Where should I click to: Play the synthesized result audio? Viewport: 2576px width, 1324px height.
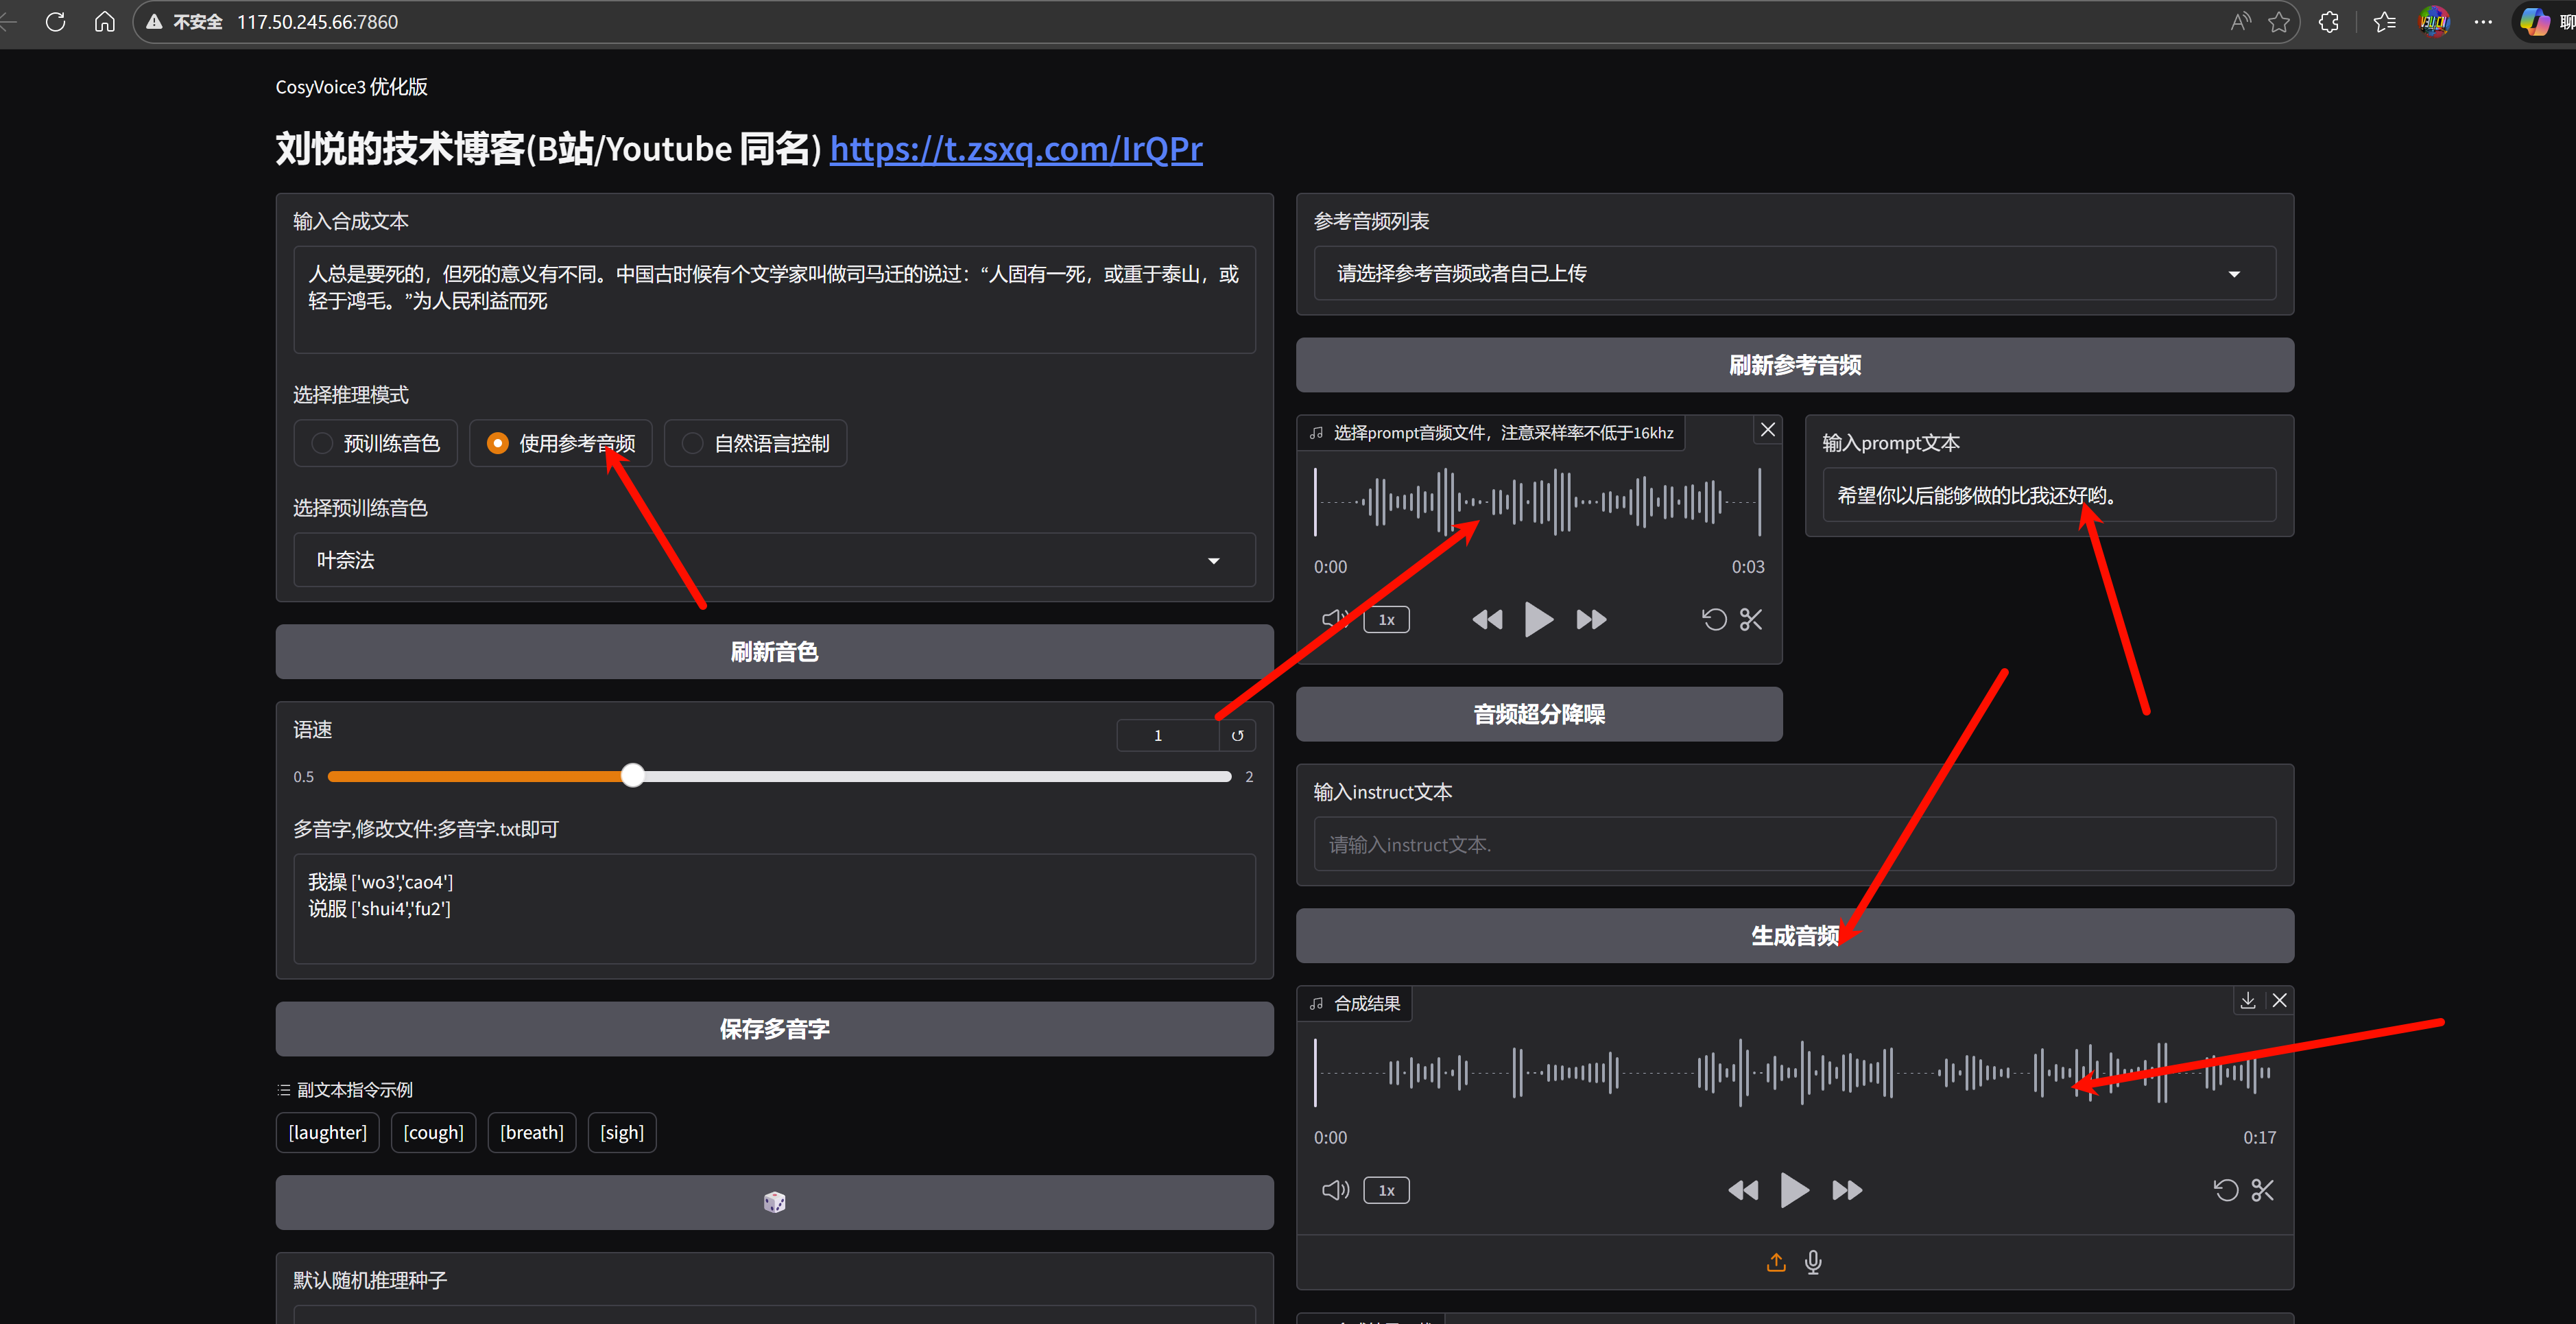pyautogui.click(x=1794, y=1190)
